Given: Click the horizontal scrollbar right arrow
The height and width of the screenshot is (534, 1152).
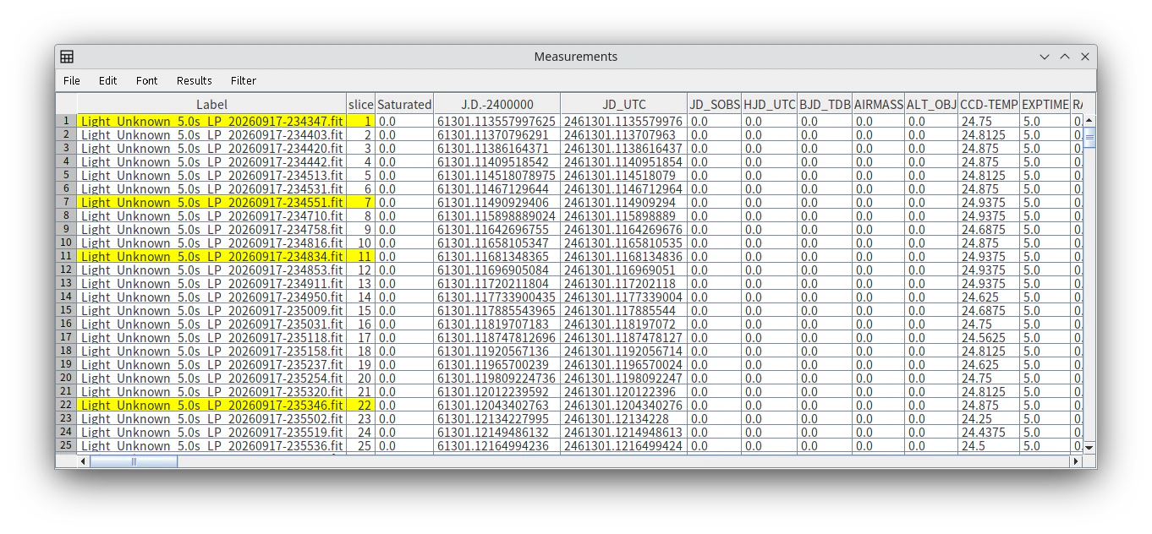Looking at the screenshot, I should click(x=1077, y=461).
